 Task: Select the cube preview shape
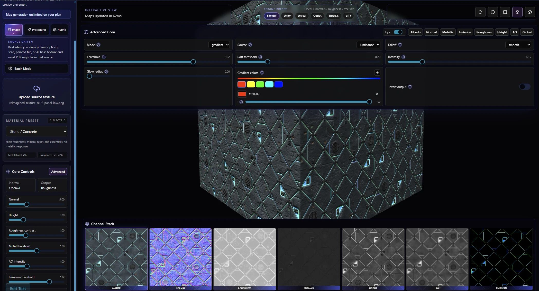click(517, 12)
